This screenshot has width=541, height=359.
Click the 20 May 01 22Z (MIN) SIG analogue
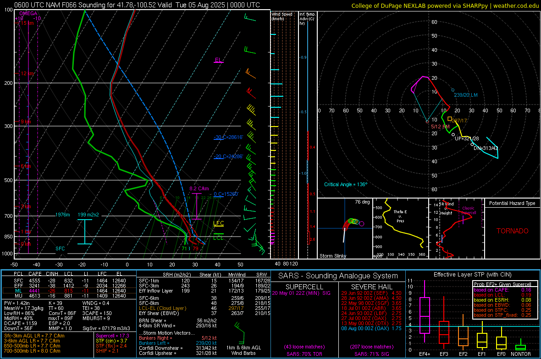[x=301, y=293]
